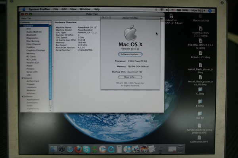
Task: Open the Trash in the Dock
Action: pyautogui.click(x=180, y=149)
